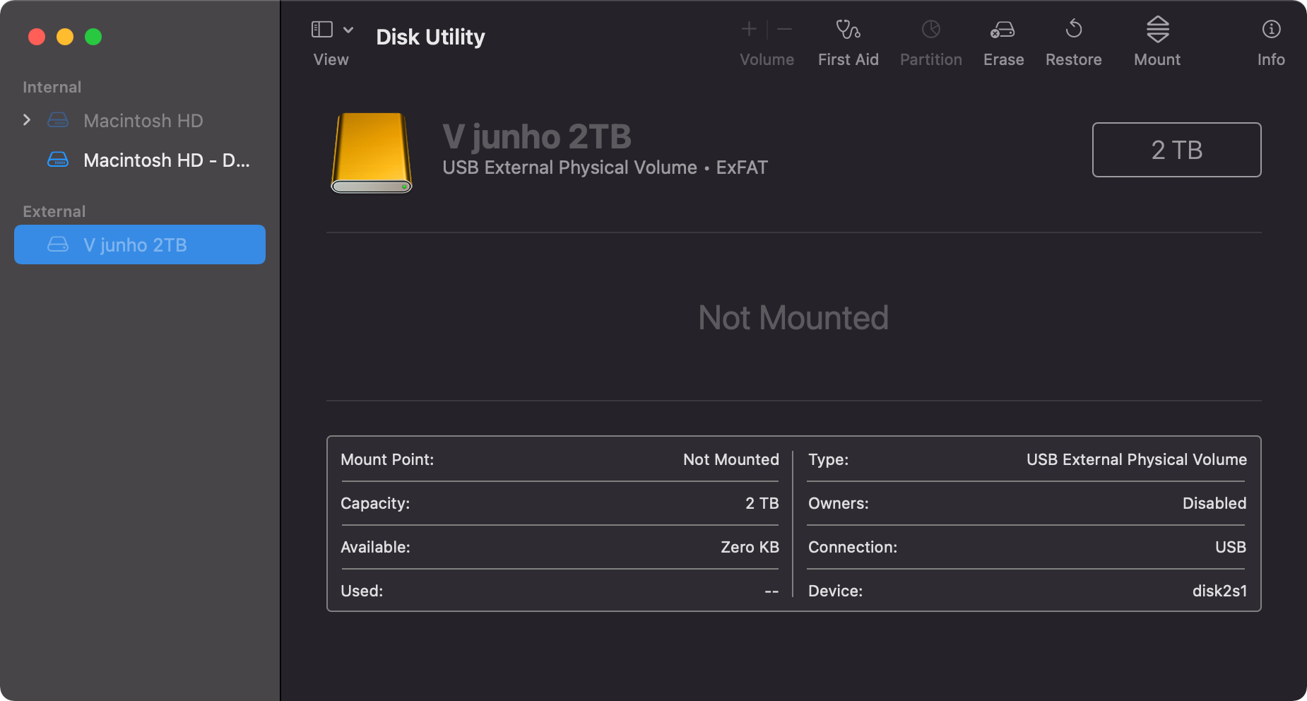The width and height of the screenshot is (1307, 701).
Task: Open the Info icon in toolbar
Action: [x=1272, y=29]
